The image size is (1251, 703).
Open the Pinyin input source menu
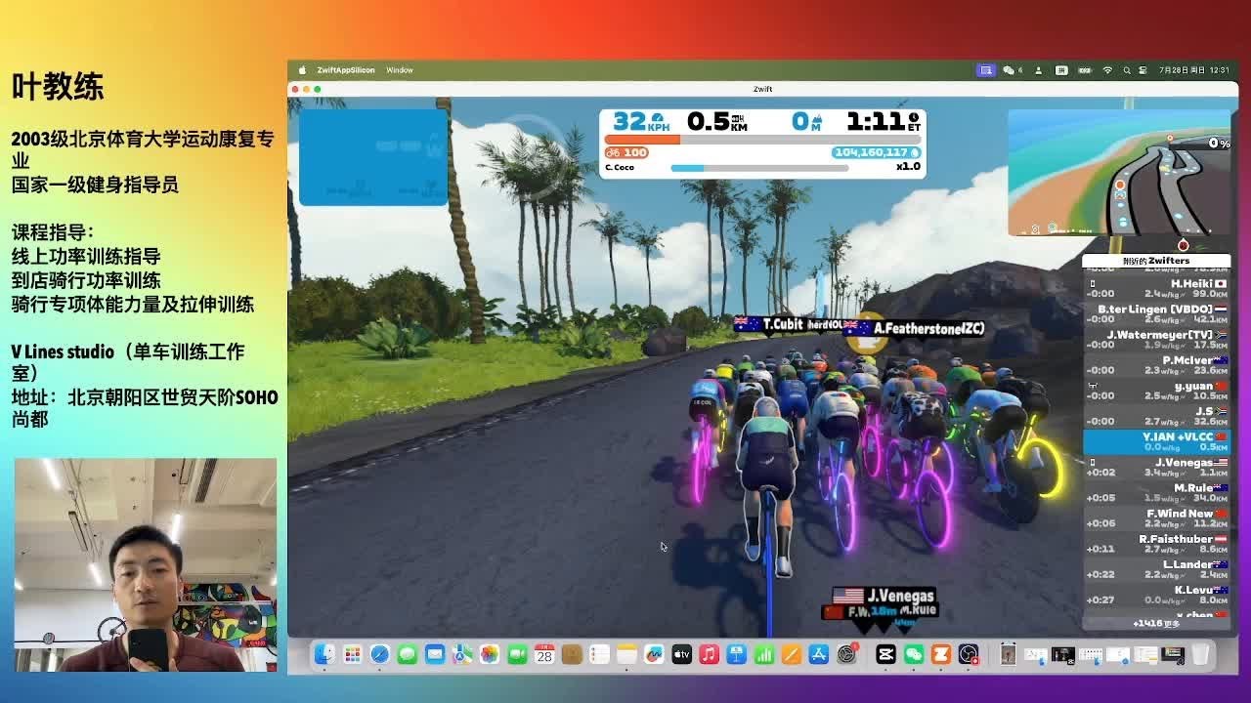(x=1060, y=70)
